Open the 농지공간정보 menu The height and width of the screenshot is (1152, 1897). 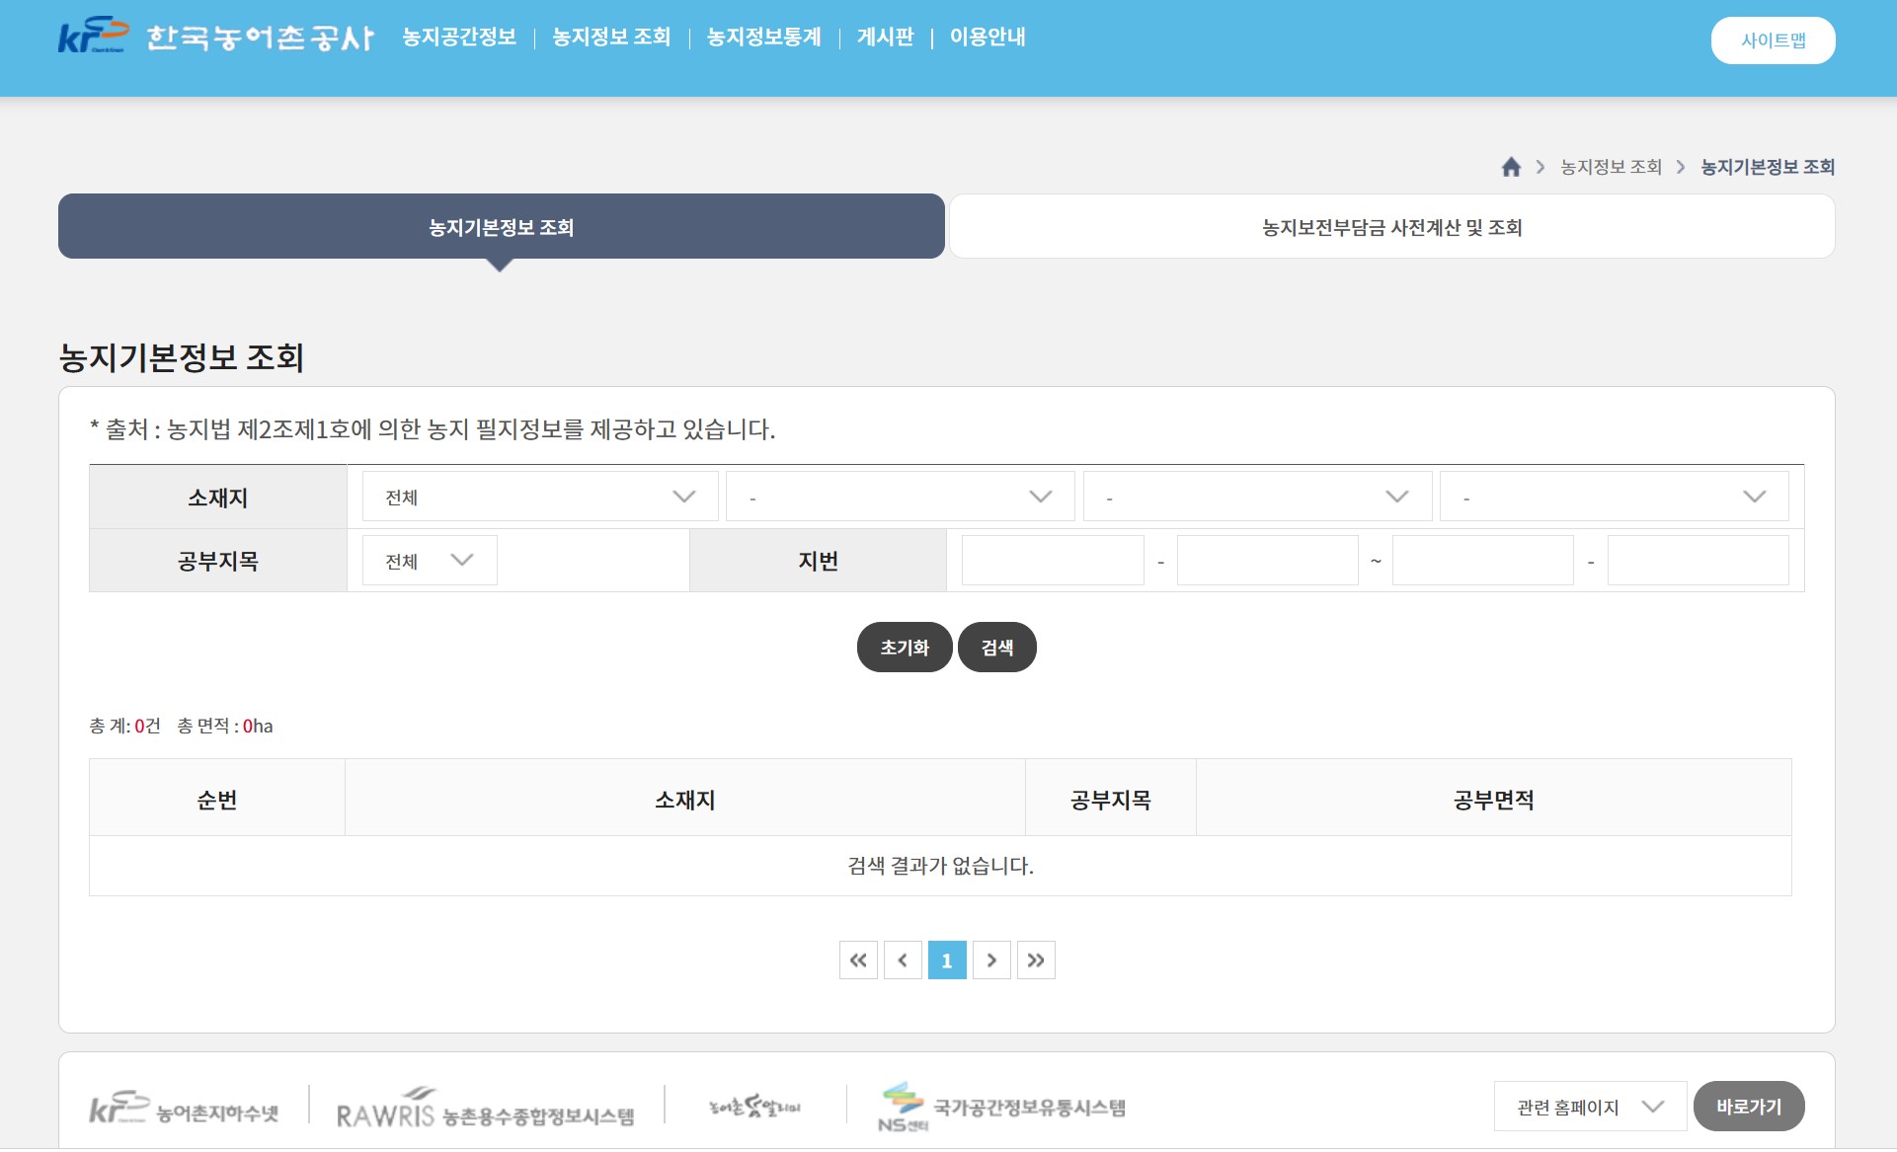pyautogui.click(x=459, y=38)
